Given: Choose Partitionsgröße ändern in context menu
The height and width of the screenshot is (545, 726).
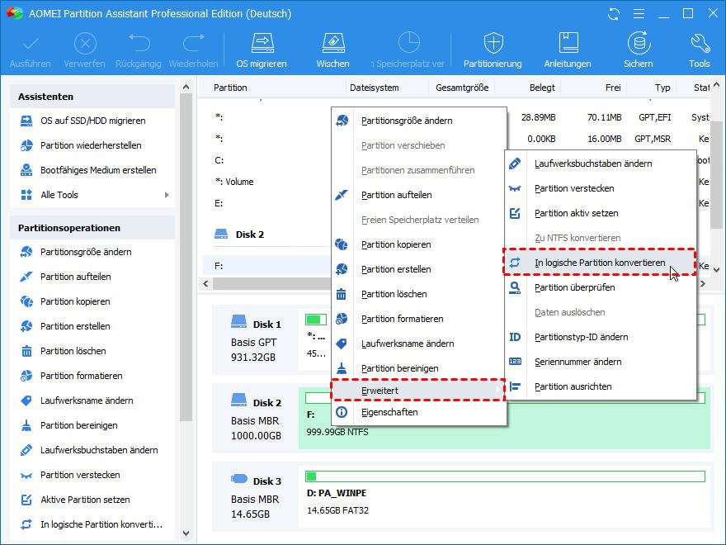Looking at the screenshot, I should (x=419, y=121).
